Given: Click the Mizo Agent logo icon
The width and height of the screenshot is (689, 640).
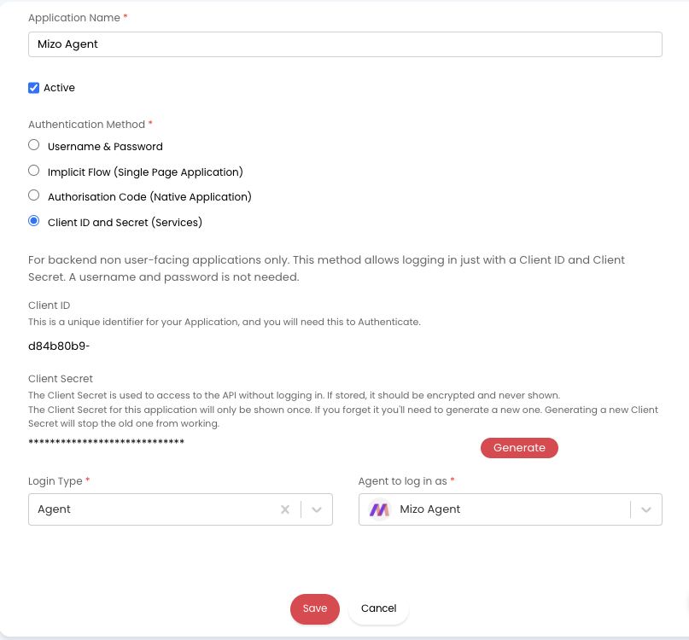Looking at the screenshot, I should (x=378, y=509).
